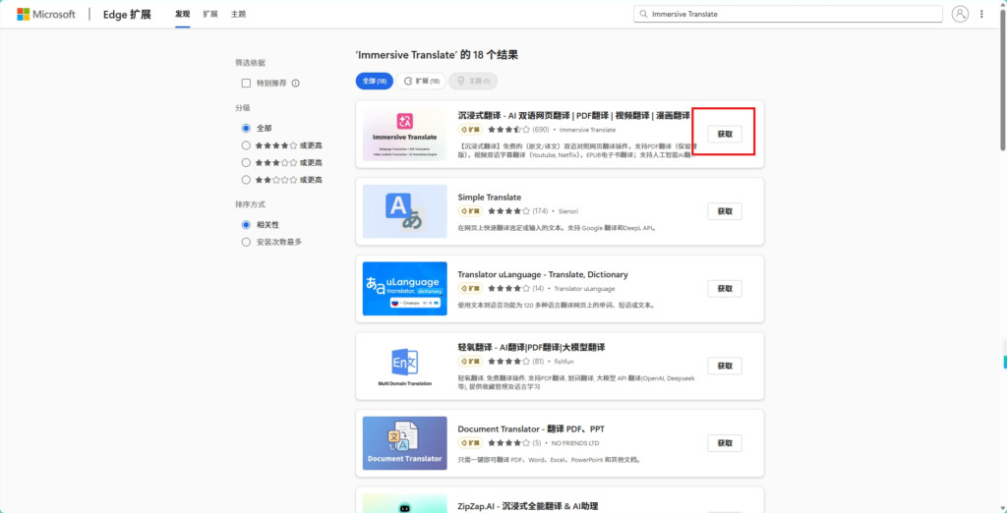This screenshot has height=513, width=1007.
Task: Open the Document Translator title link
Action: (x=531, y=428)
